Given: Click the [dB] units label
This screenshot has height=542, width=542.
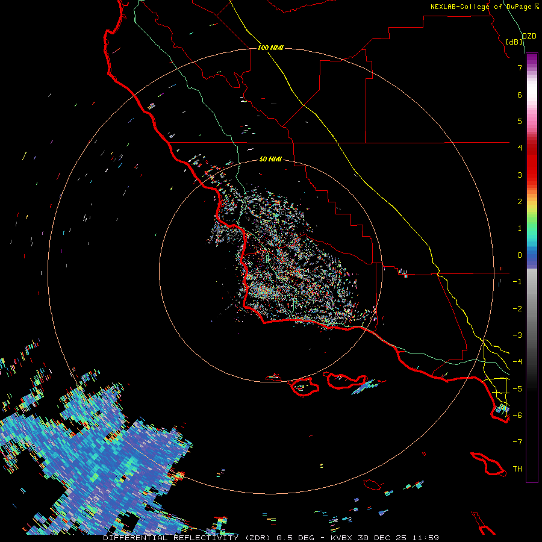Looking at the screenshot, I should pos(515,42).
